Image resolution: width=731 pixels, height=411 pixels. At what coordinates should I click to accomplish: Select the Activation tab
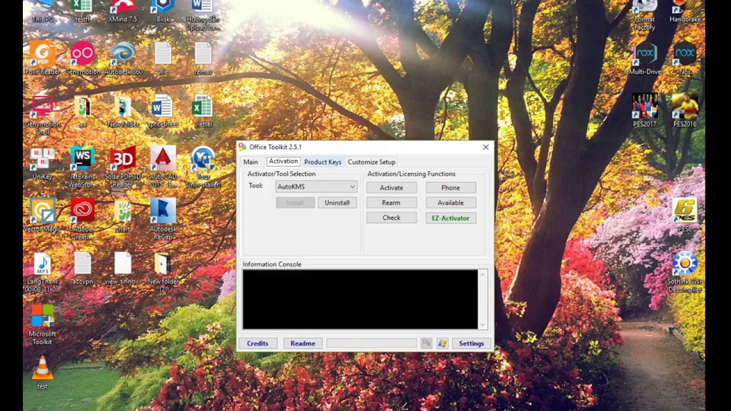(283, 162)
